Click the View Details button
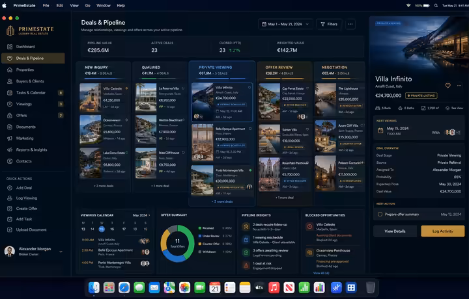Viewport: 469px width, 299px height. point(395,231)
